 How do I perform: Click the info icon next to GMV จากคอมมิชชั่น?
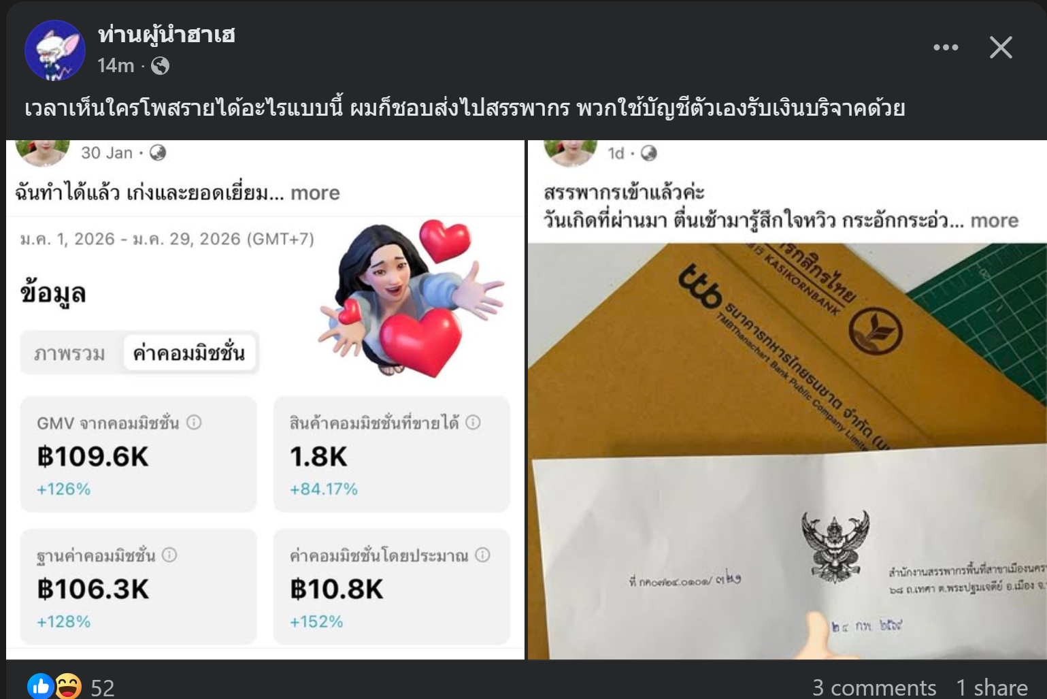pos(194,423)
